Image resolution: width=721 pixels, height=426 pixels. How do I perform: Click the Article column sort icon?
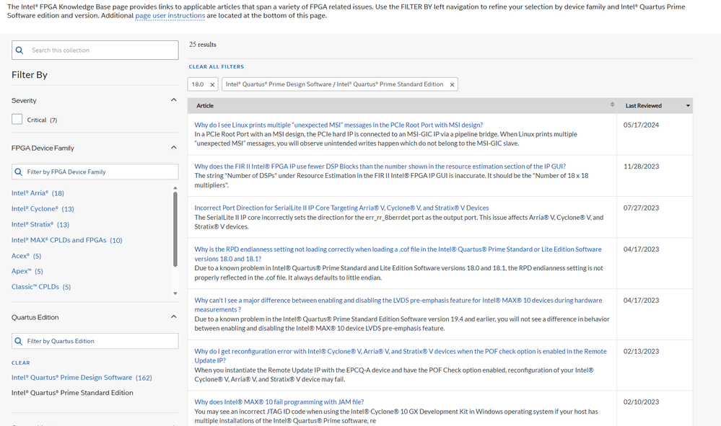(612, 105)
